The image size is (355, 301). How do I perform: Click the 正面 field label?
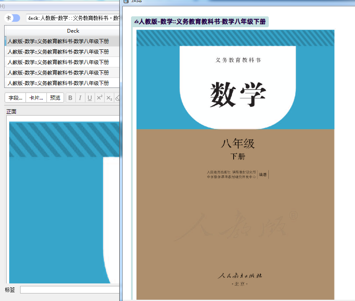tap(11, 111)
